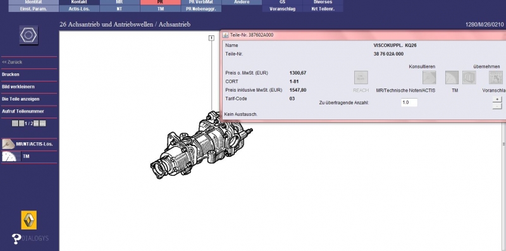
Task: Click Die Teile anzeigen
Action: point(20,99)
